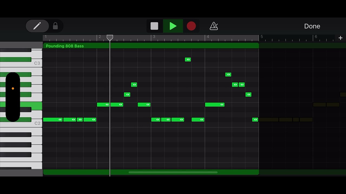Toggle the pencil edit mode

tap(37, 26)
